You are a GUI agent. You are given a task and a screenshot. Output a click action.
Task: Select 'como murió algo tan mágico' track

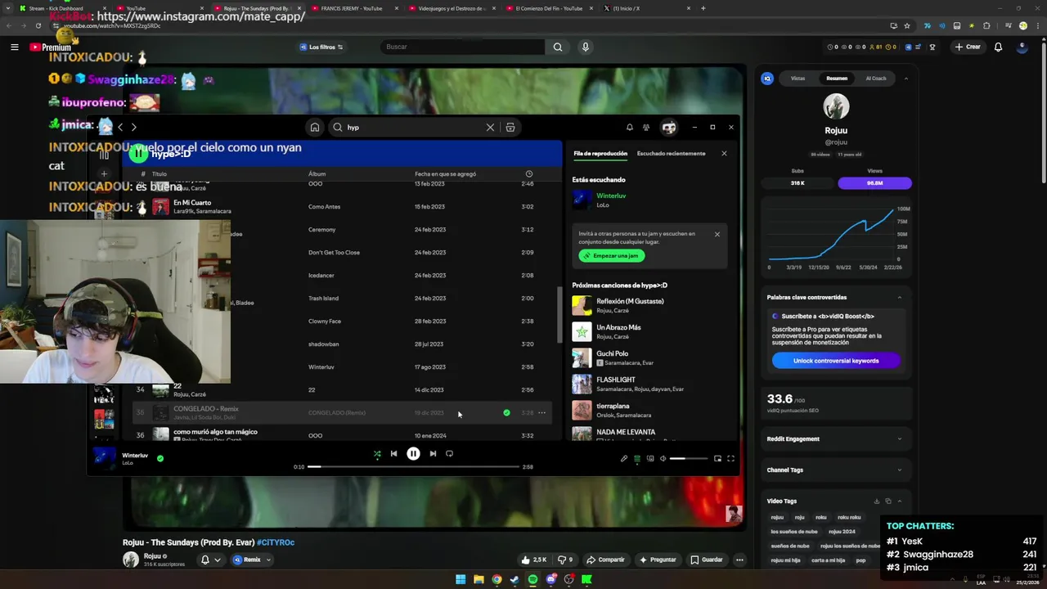(342, 435)
